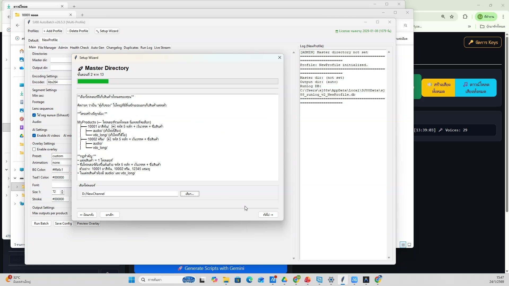Change the Preset dropdown from custom

(61, 156)
